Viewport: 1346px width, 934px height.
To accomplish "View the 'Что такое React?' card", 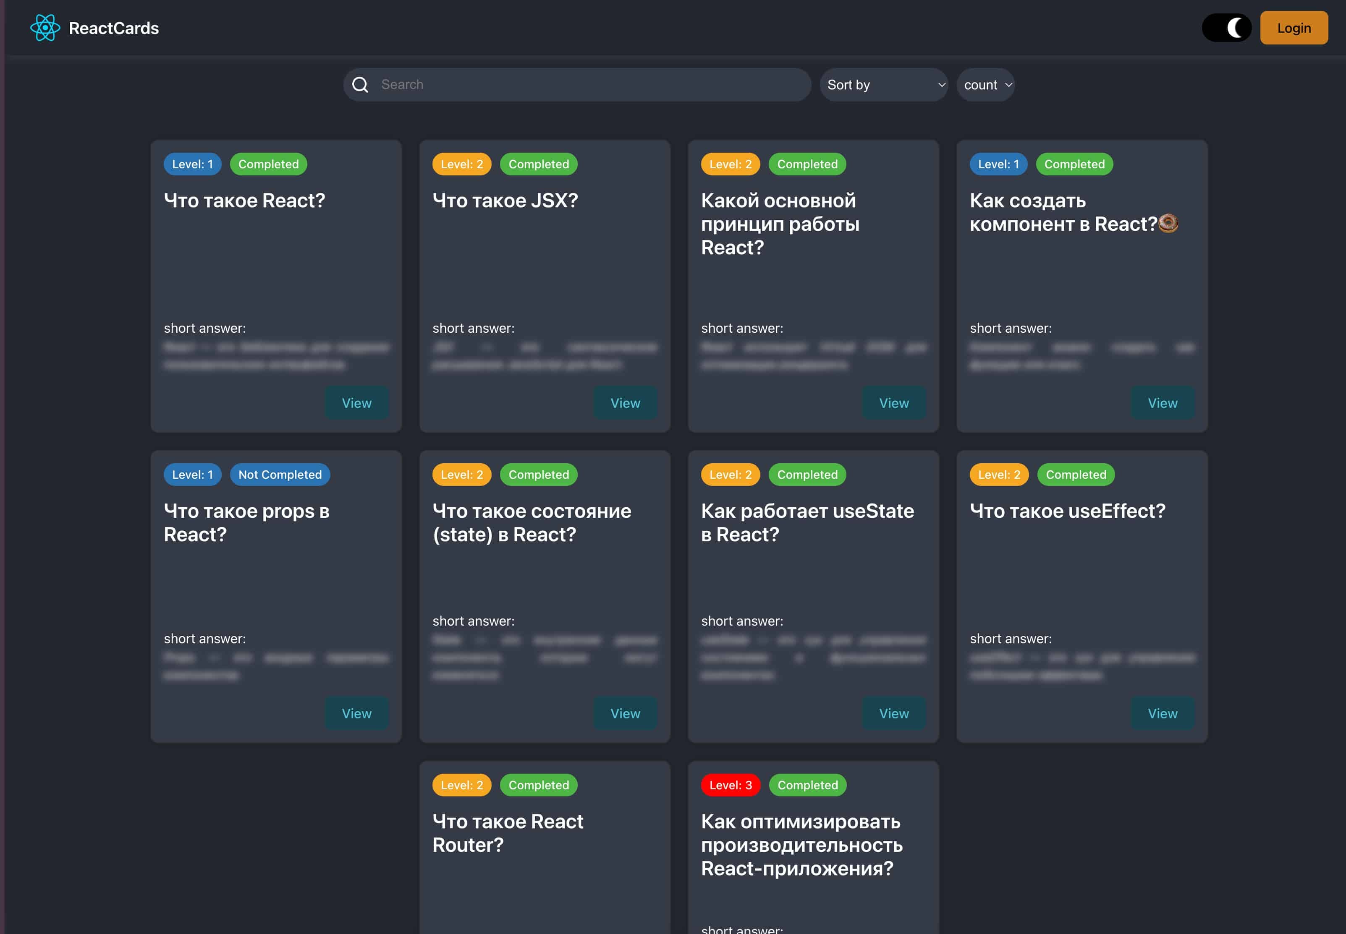I will (x=356, y=403).
